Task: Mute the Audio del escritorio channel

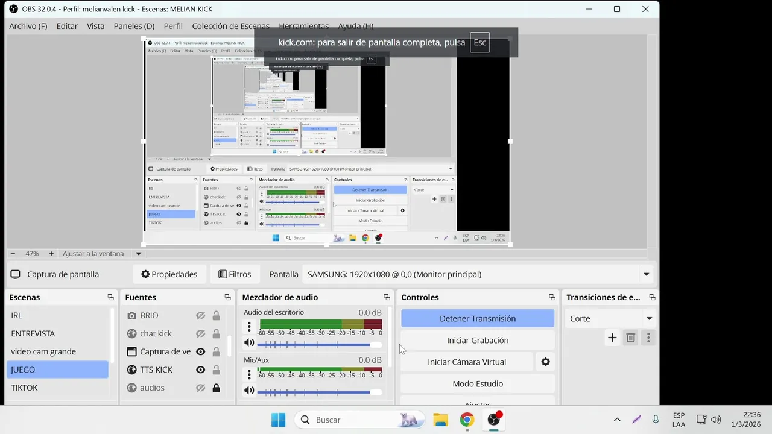Action: (x=249, y=343)
